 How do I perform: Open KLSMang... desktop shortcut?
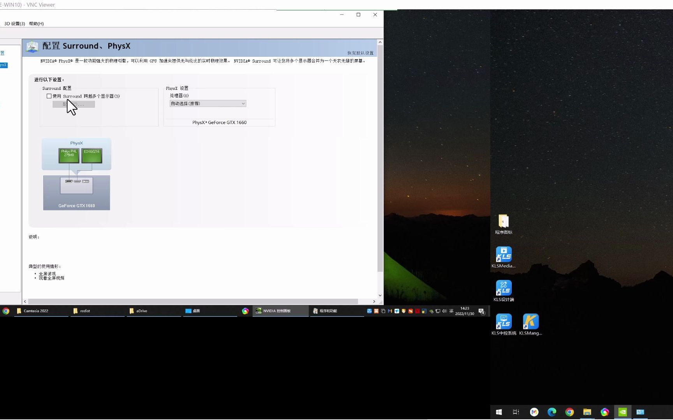530,324
